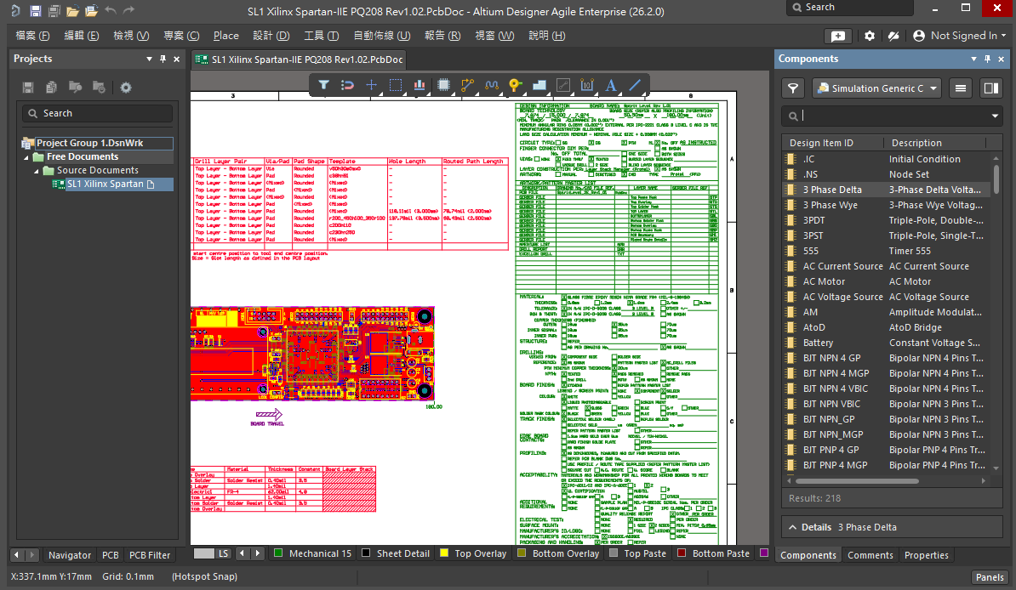This screenshot has height=590, width=1016.
Task: Expand the Components search box dropdown arrow
Action: pyautogui.click(x=995, y=116)
